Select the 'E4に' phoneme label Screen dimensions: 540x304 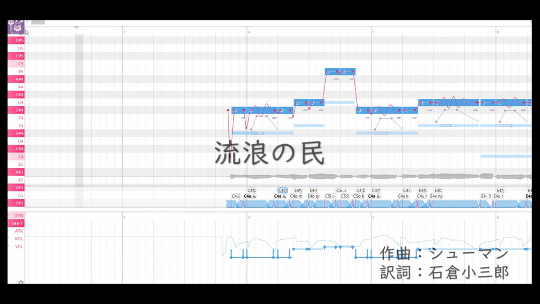(x=438, y=190)
